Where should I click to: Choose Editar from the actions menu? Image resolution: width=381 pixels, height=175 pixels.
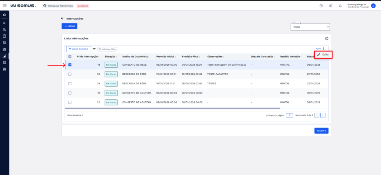click(324, 55)
